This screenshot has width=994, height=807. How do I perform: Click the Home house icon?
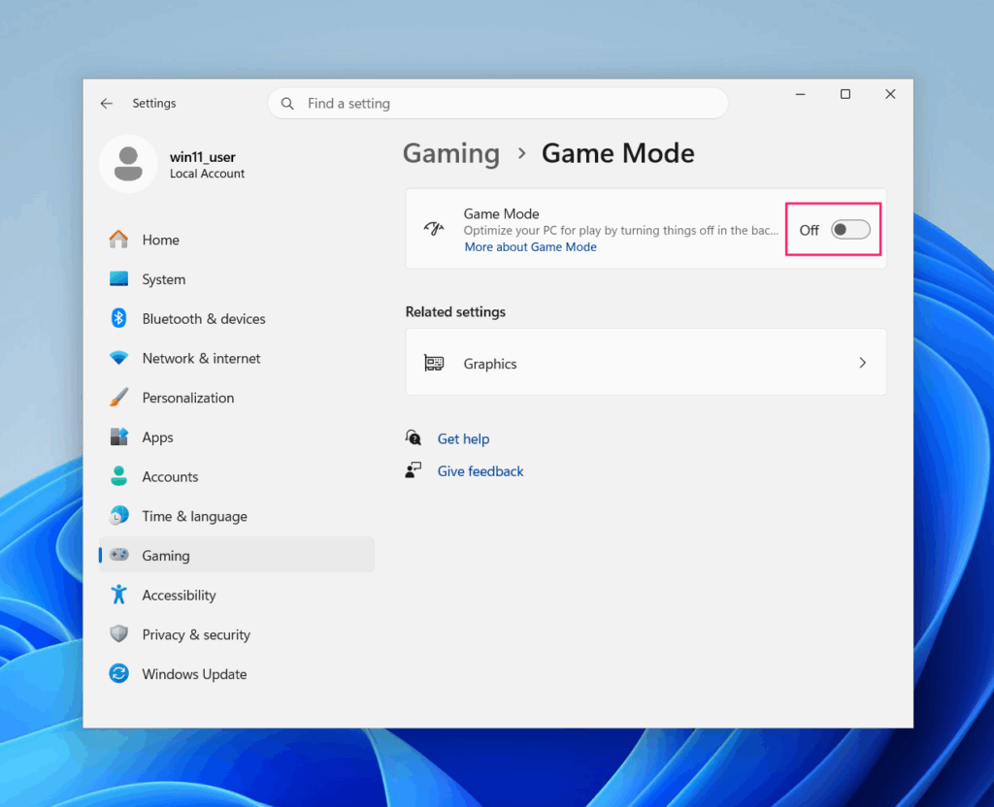coord(118,239)
